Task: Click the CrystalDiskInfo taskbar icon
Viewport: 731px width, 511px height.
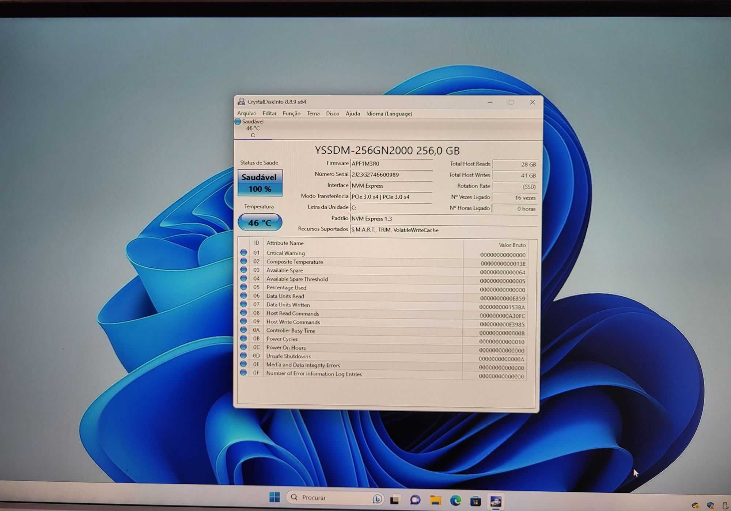Action: (x=496, y=502)
